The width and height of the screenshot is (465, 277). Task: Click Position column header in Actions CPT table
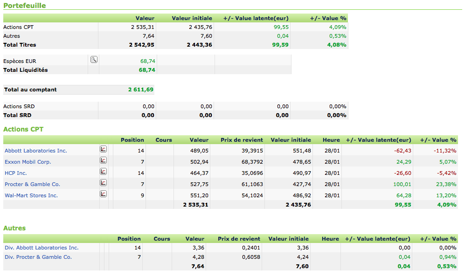pyautogui.click(x=132, y=140)
